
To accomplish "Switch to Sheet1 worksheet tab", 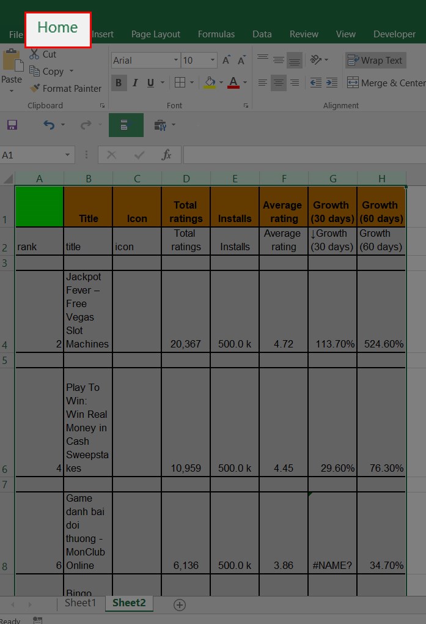I will (80, 603).
